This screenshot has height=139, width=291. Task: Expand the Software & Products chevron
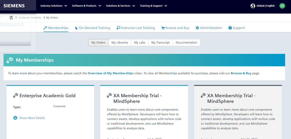(100, 6)
